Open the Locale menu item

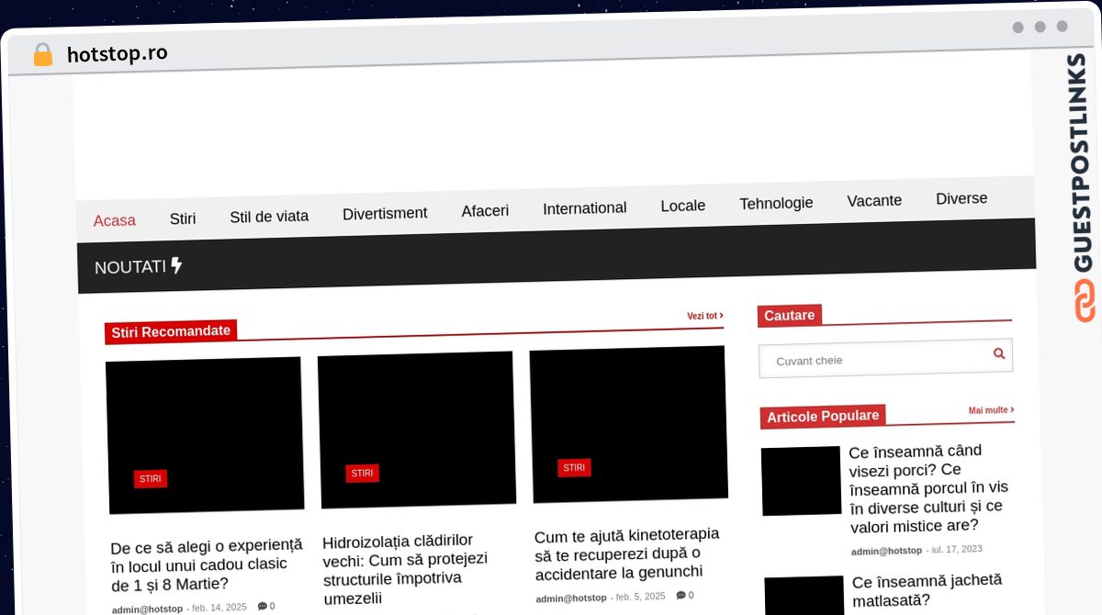click(x=683, y=206)
